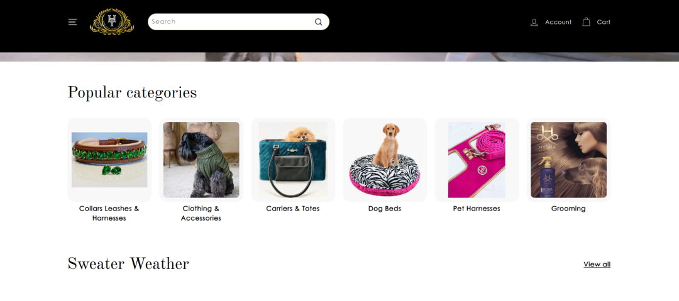Open the Carriers & Totes label

(293, 209)
